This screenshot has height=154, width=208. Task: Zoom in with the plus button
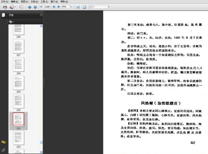59,7
